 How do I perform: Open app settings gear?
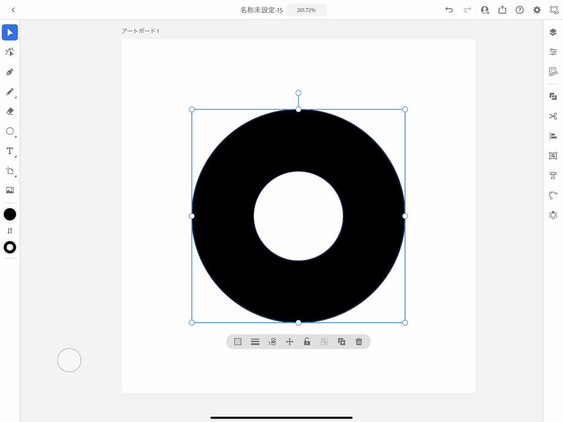[537, 10]
